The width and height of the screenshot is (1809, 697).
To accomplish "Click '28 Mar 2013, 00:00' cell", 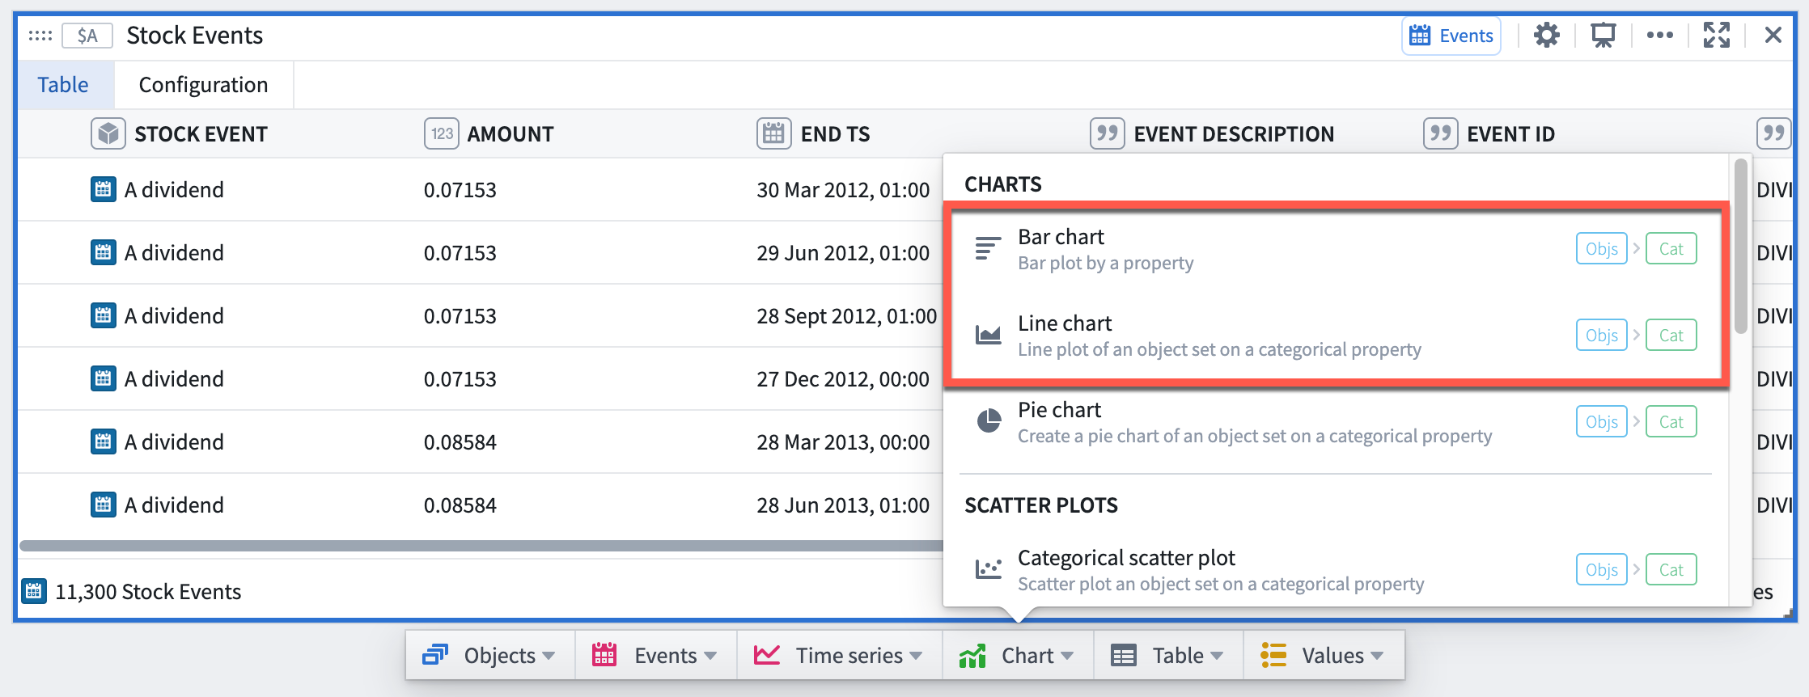I will tap(843, 442).
